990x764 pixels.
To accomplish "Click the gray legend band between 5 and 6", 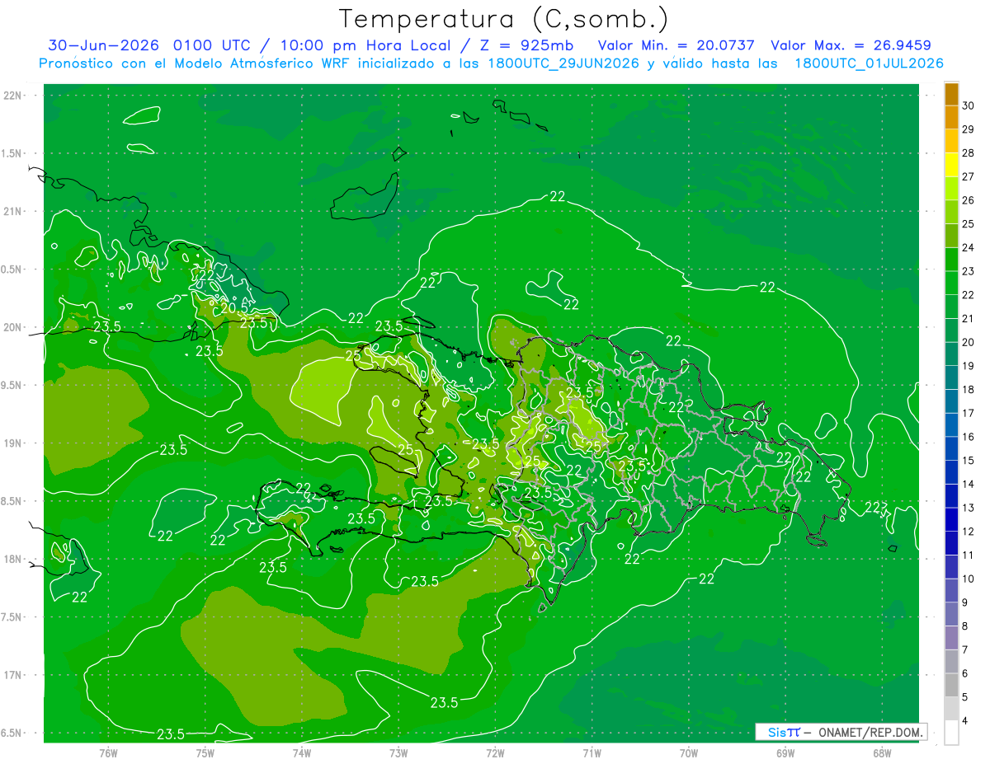I will pos(951,686).
